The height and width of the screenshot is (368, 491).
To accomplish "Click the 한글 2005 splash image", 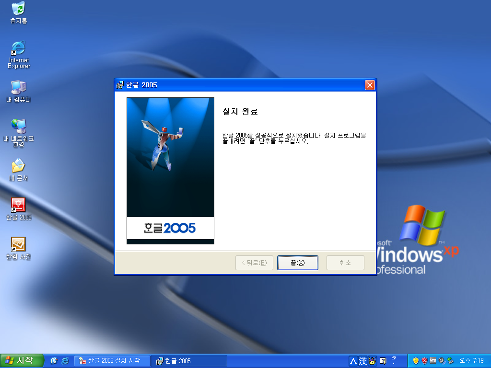I will pos(170,171).
